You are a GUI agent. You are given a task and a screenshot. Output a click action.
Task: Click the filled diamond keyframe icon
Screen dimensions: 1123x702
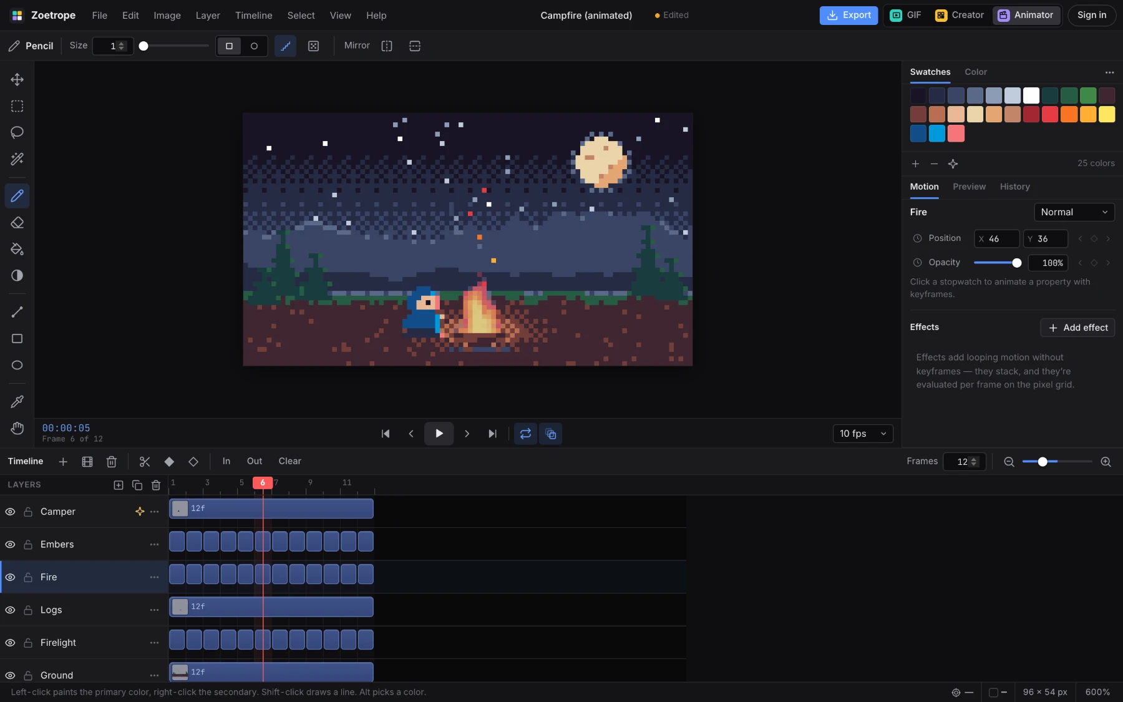click(169, 462)
